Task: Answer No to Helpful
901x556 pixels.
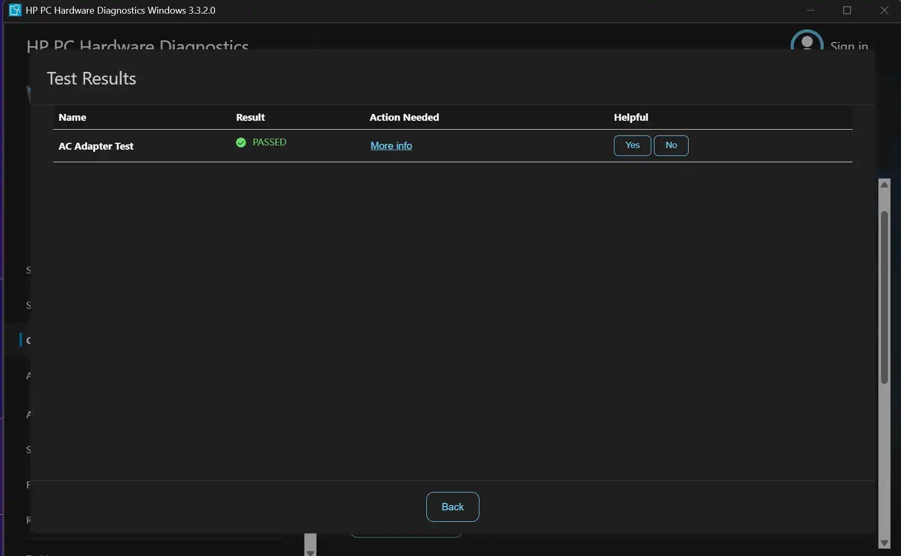Action: click(671, 145)
